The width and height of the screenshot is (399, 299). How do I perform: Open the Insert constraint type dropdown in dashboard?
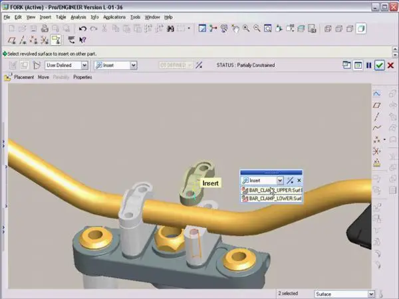pyautogui.click(x=134, y=65)
